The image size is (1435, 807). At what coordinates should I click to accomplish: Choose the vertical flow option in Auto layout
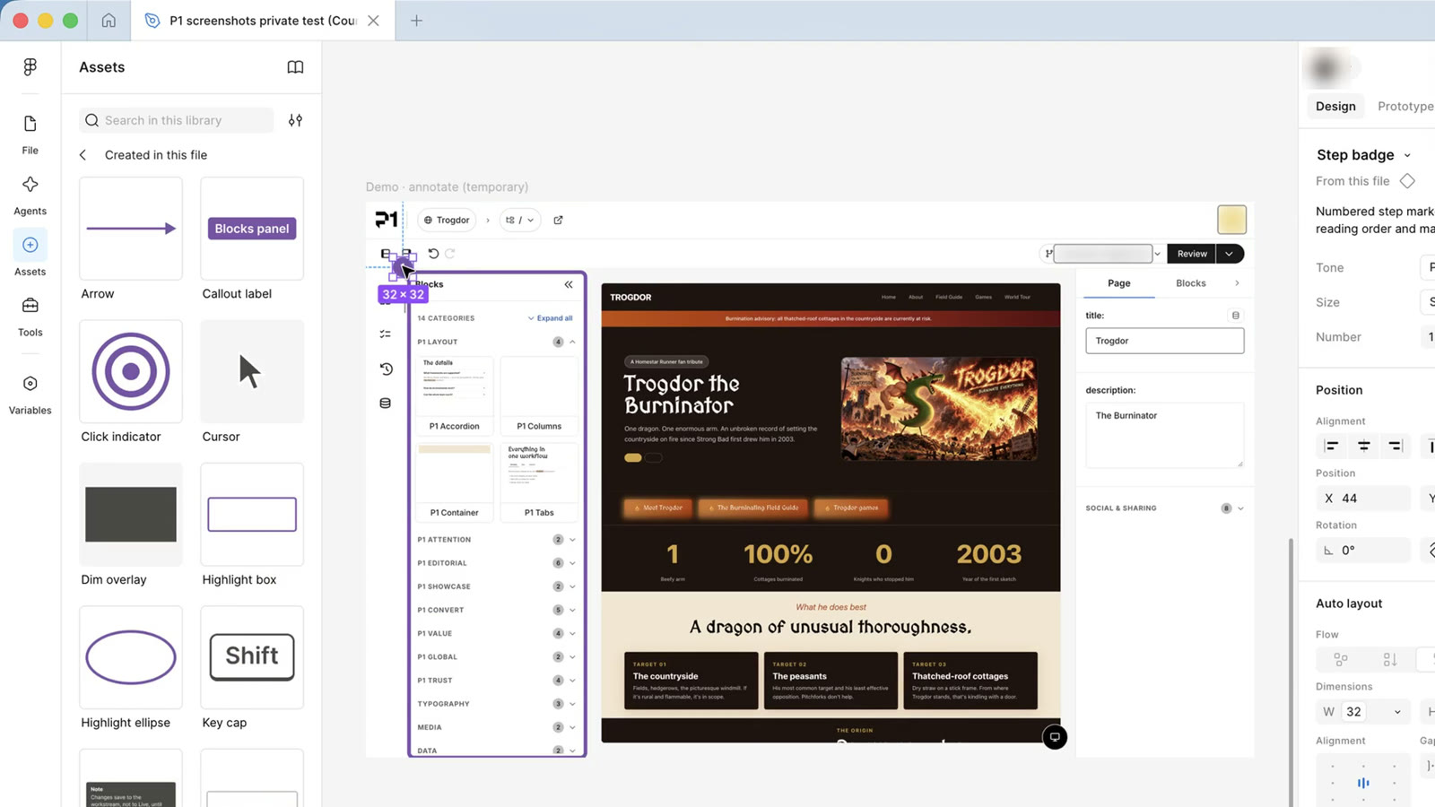pos(1390,659)
